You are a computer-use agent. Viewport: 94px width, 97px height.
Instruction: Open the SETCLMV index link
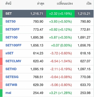tap(13, 61)
